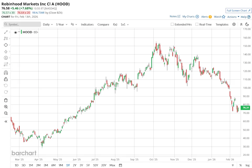Image resolution: width=252 pixels, height=168 pixels.
Task: Open the My Charts link
Action: click(190, 16)
